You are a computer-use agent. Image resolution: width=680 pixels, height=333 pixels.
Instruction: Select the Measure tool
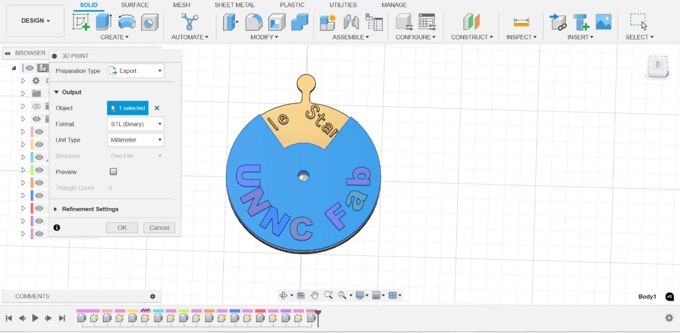[x=522, y=22]
